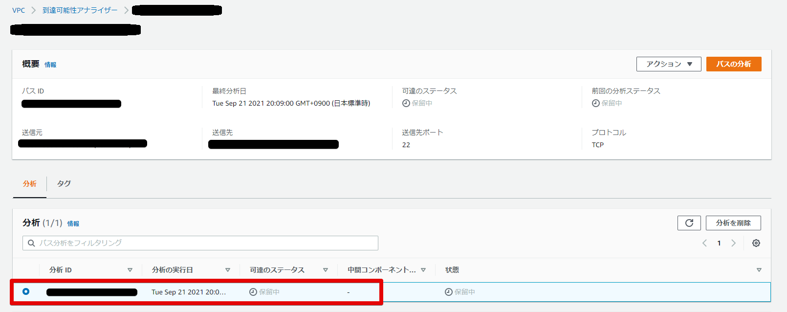Click the 最終分析日 date value text
The image size is (787, 312).
click(x=291, y=103)
